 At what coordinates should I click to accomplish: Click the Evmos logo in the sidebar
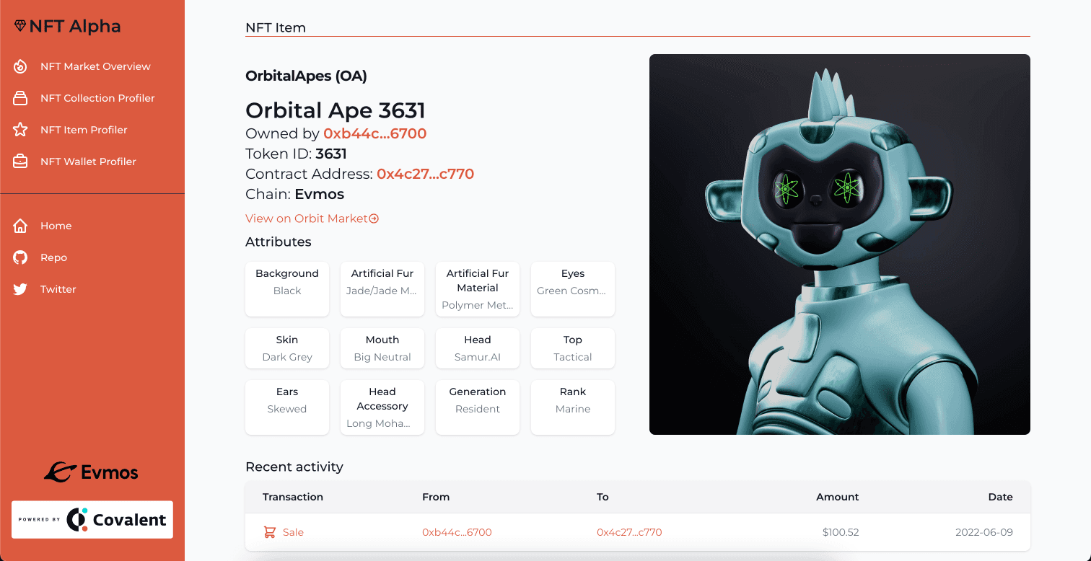92,472
